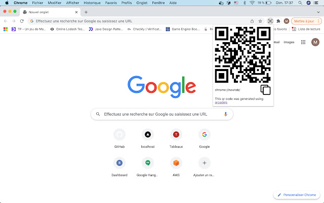Open a new tab with plus button
Viewport: 324px width, 203px height.
click(86, 12)
